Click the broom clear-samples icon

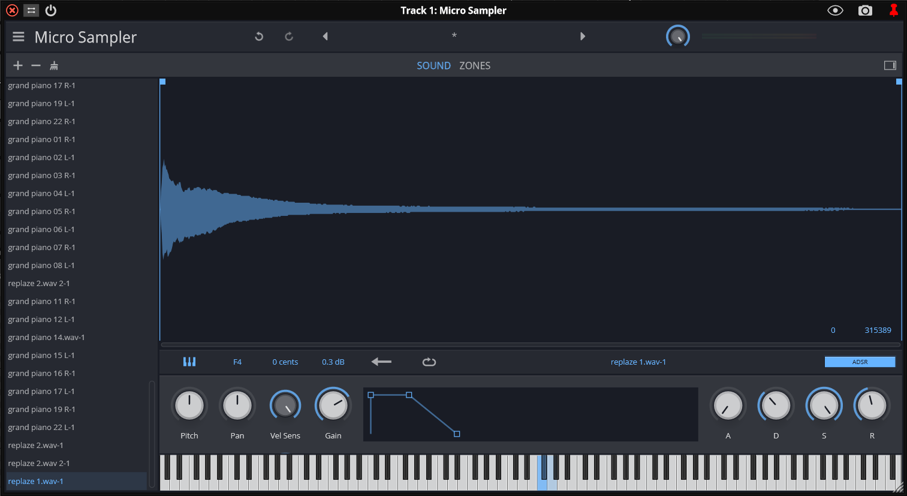54,65
